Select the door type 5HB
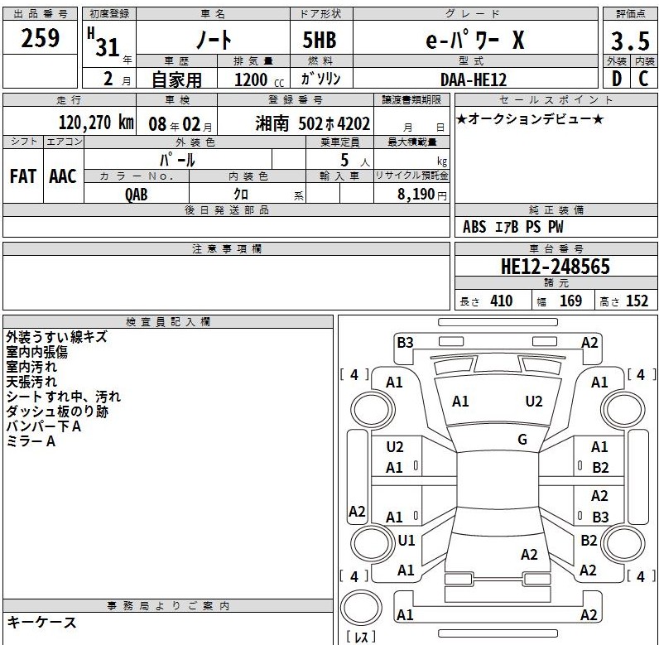Viewport: 659px width, 645px height. pyautogui.click(x=320, y=41)
